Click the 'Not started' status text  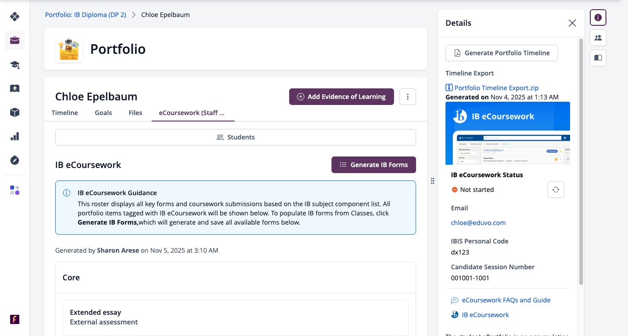[x=477, y=190]
